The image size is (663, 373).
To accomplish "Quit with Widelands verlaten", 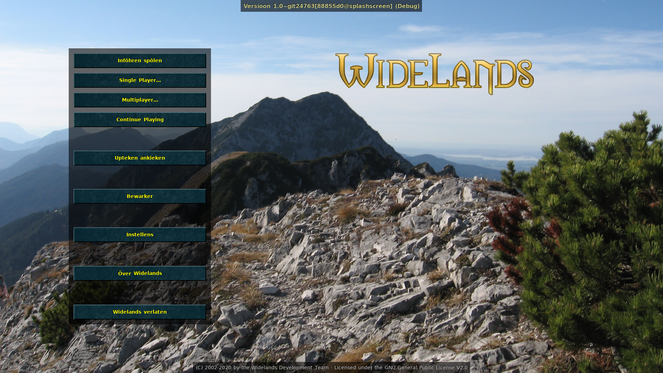I will [140, 312].
